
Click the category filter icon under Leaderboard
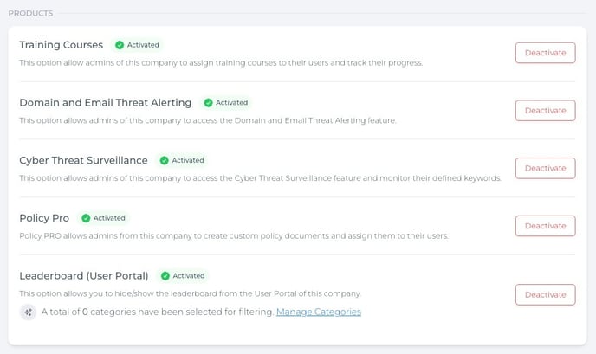point(29,312)
